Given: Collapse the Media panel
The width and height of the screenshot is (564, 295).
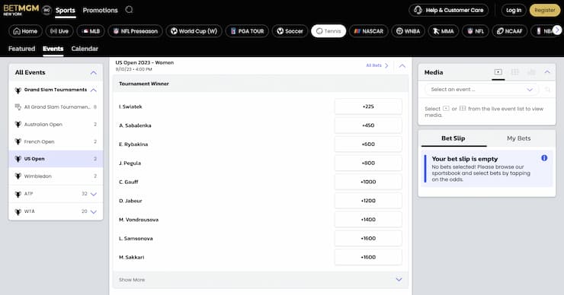Looking at the screenshot, I should tap(547, 72).
